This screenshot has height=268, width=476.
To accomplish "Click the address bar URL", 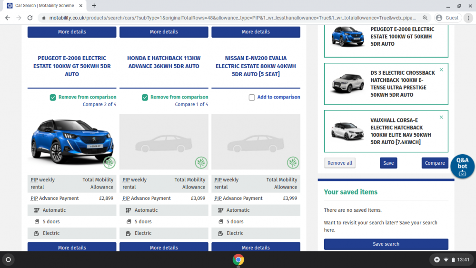I will [x=232, y=18].
